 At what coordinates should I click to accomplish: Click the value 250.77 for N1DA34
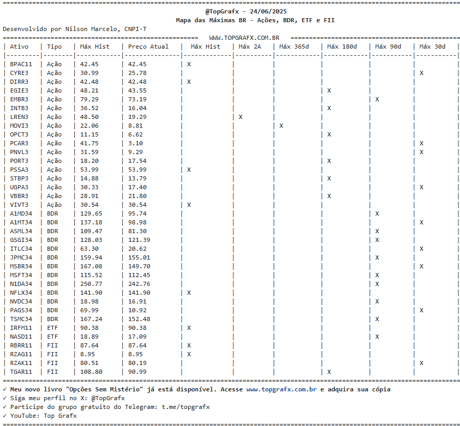pos(91,284)
